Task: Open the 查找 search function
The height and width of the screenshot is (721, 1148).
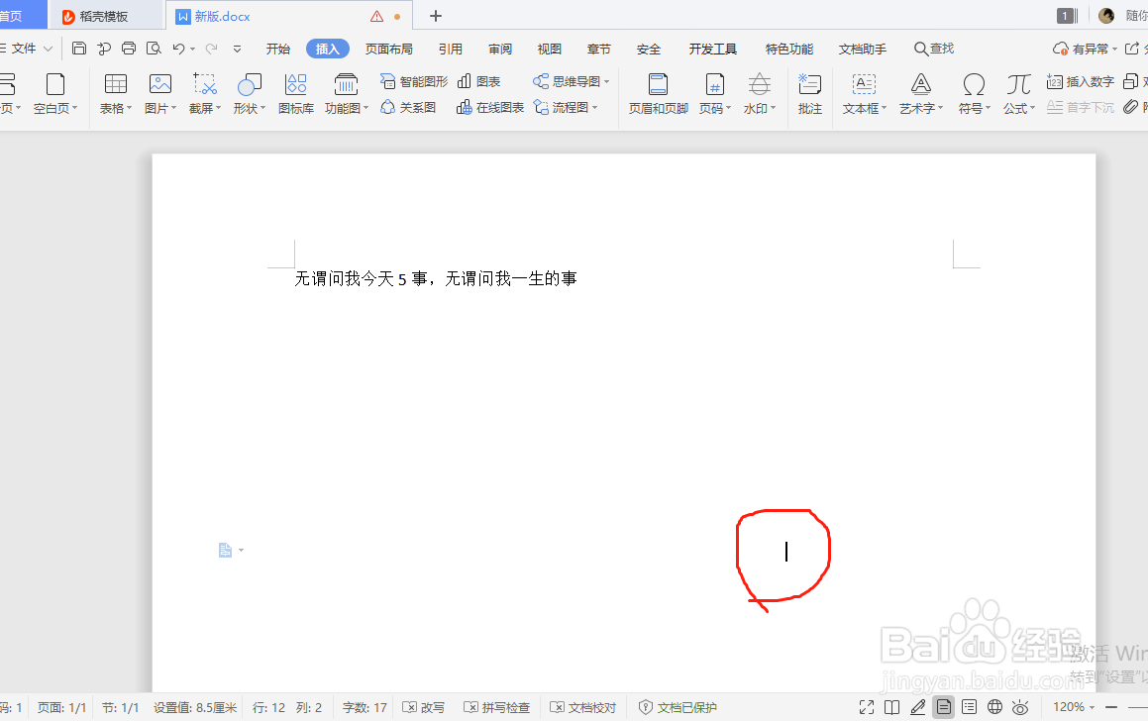Action: pos(932,48)
